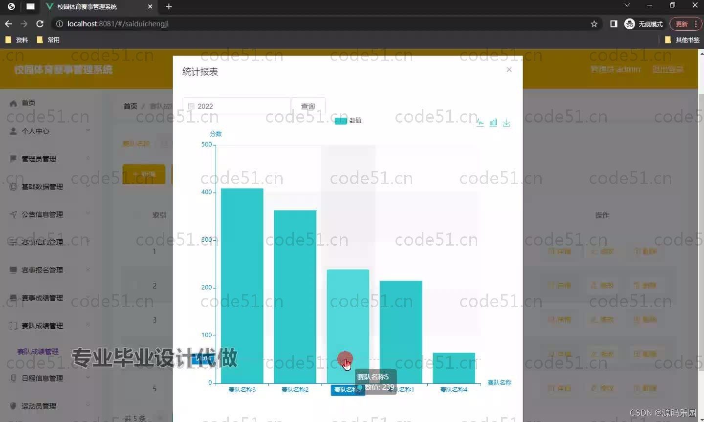
Task: Open the 管理员管理 sidebar menu
Action: click(39, 159)
